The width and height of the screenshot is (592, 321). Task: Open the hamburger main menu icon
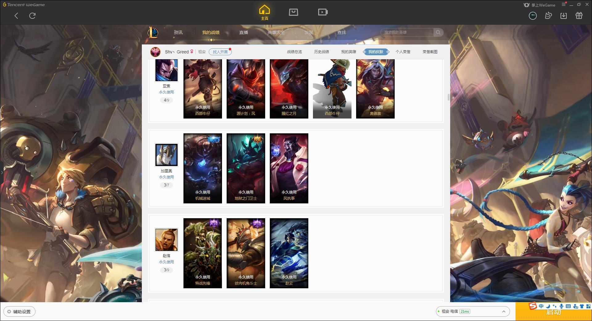tap(564, 5)
